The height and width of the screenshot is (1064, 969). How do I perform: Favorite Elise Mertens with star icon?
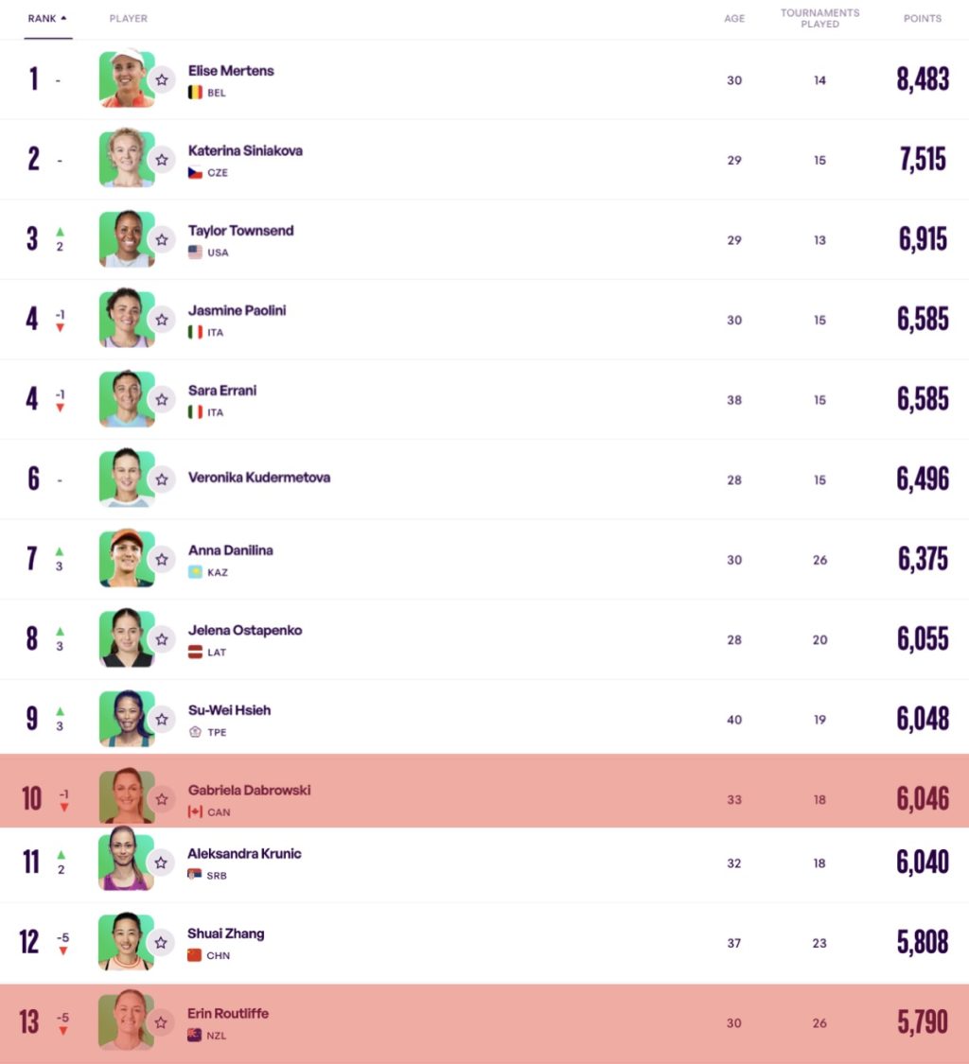162,80
